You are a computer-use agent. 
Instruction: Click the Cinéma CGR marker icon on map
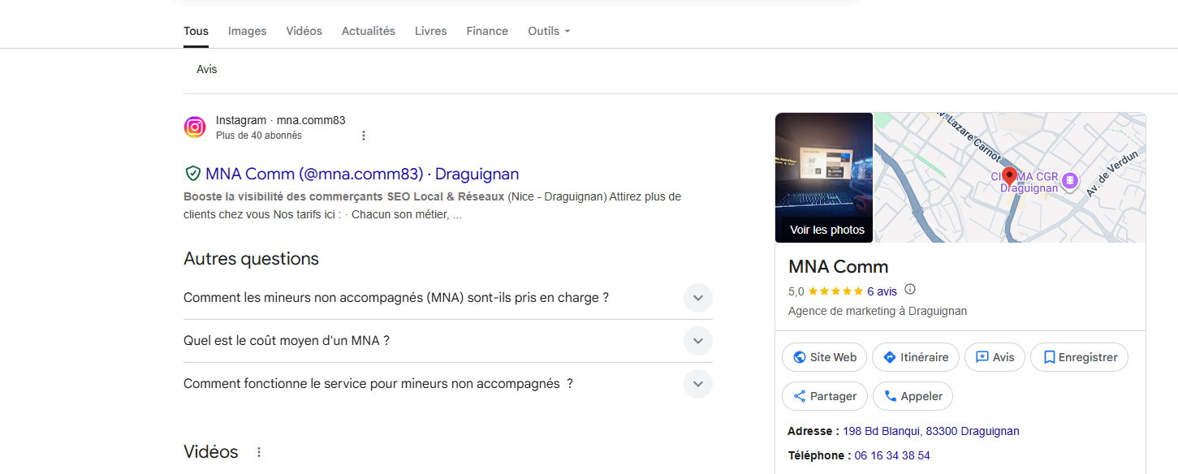(x=1070, y=180)
